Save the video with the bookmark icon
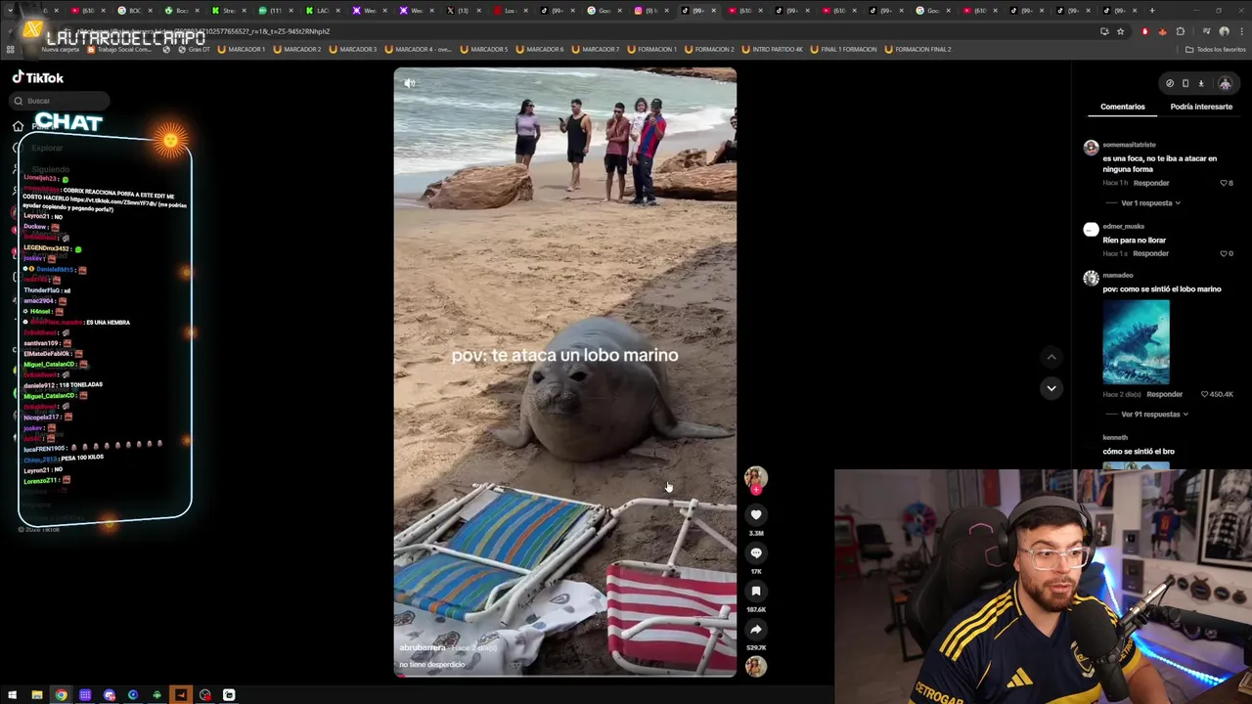The height and width of the screenshot is (704, 1252). pyautogui.click(x=756, y=591)
